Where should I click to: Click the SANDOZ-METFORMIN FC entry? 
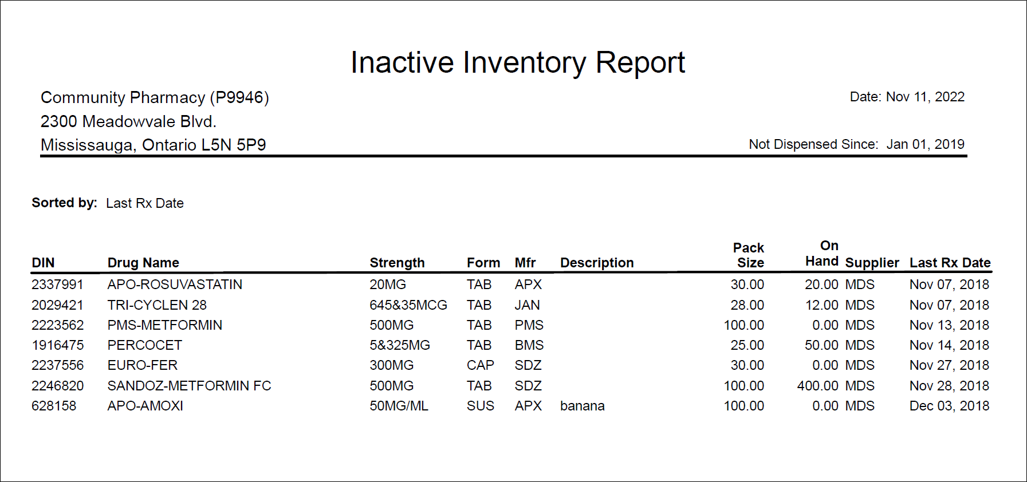tap(189, 386)
